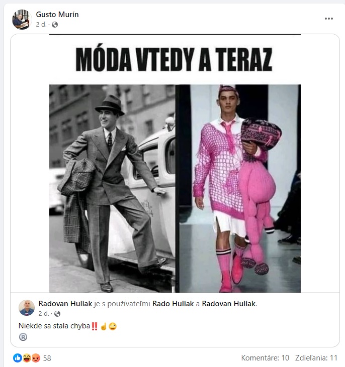Click the last tagged Radovan Huliak name
Viewport: 345px width, 367px height.
coord(229,304)
